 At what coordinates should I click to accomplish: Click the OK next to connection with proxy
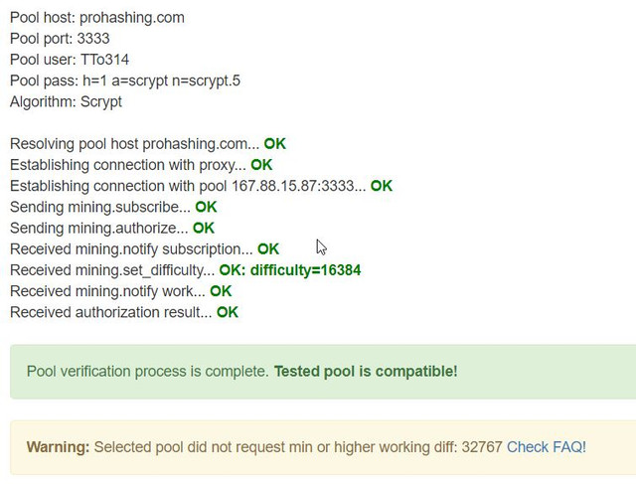pyautogui.click(x=261, y=165)
